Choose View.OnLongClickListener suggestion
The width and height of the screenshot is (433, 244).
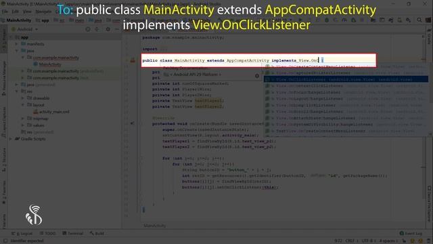coord(346,105)
